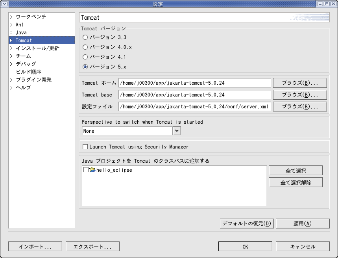Image resolution: width=338 pixels, height=258 pixels.
Task: Select the デバッグ preferences item
Action: tap(26, 64)
